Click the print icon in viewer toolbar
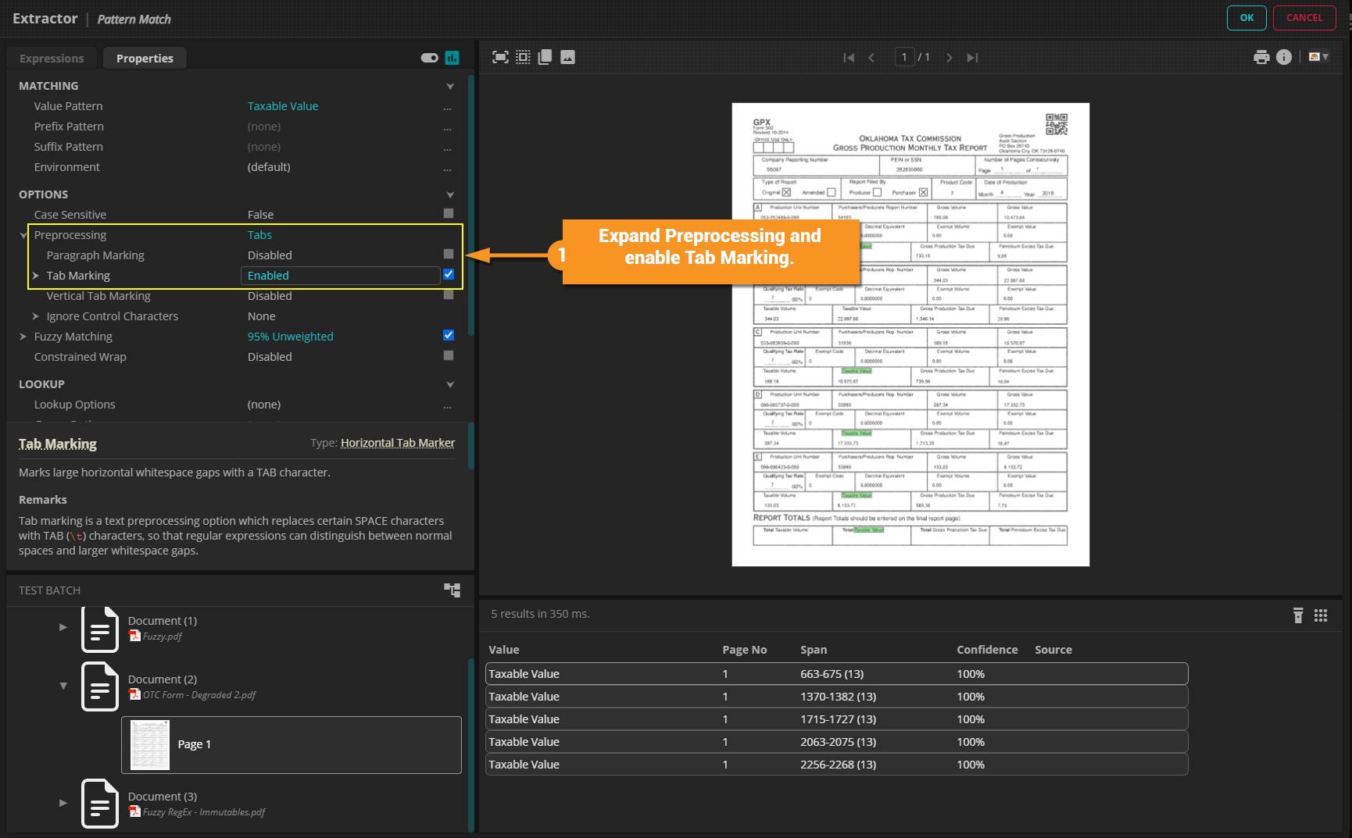This screenshot has height=838, width=1352. (1261, 57)
